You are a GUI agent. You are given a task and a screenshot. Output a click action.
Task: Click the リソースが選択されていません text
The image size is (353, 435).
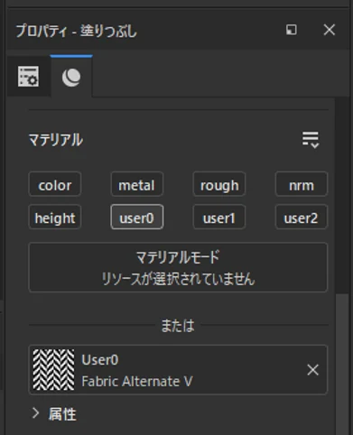point(178,279)
